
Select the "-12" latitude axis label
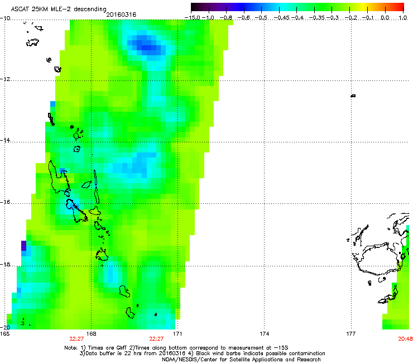tap(5, 79)
